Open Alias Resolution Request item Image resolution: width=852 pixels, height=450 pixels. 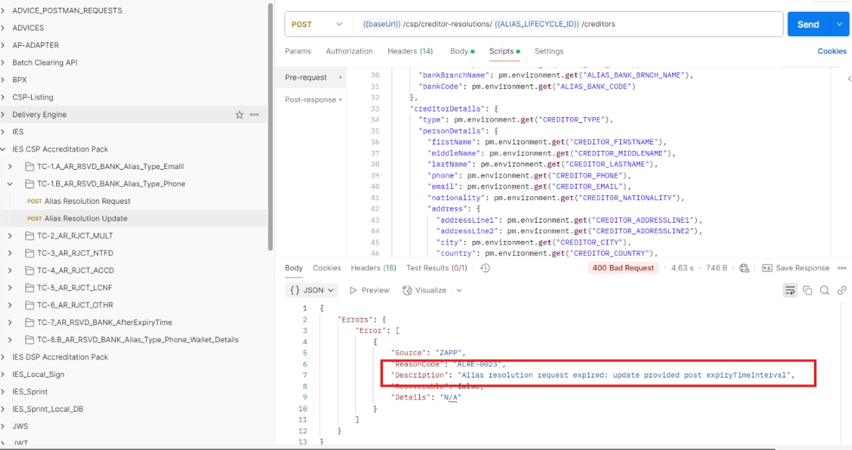87,201
